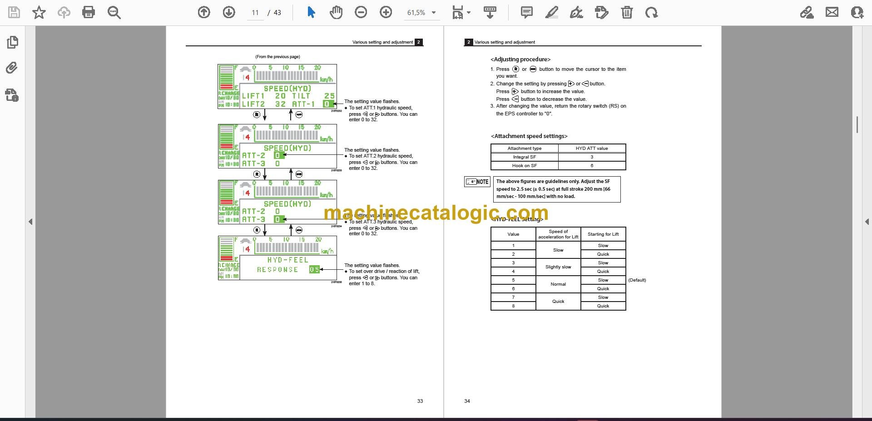Click page number 34 footer
This screenshot has width=872, height=421.
click(x=467, y=401)
